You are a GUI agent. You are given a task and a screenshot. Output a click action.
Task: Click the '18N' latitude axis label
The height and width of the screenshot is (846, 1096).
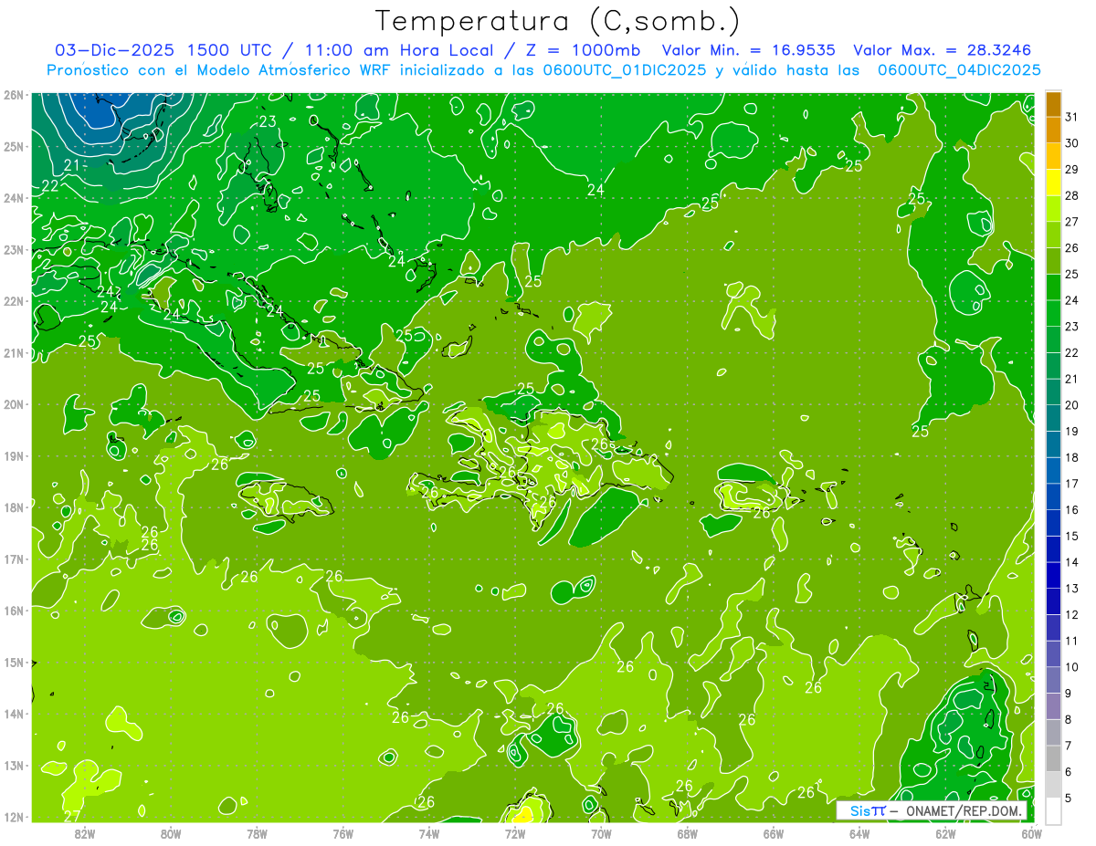click(x=13, y=507)
